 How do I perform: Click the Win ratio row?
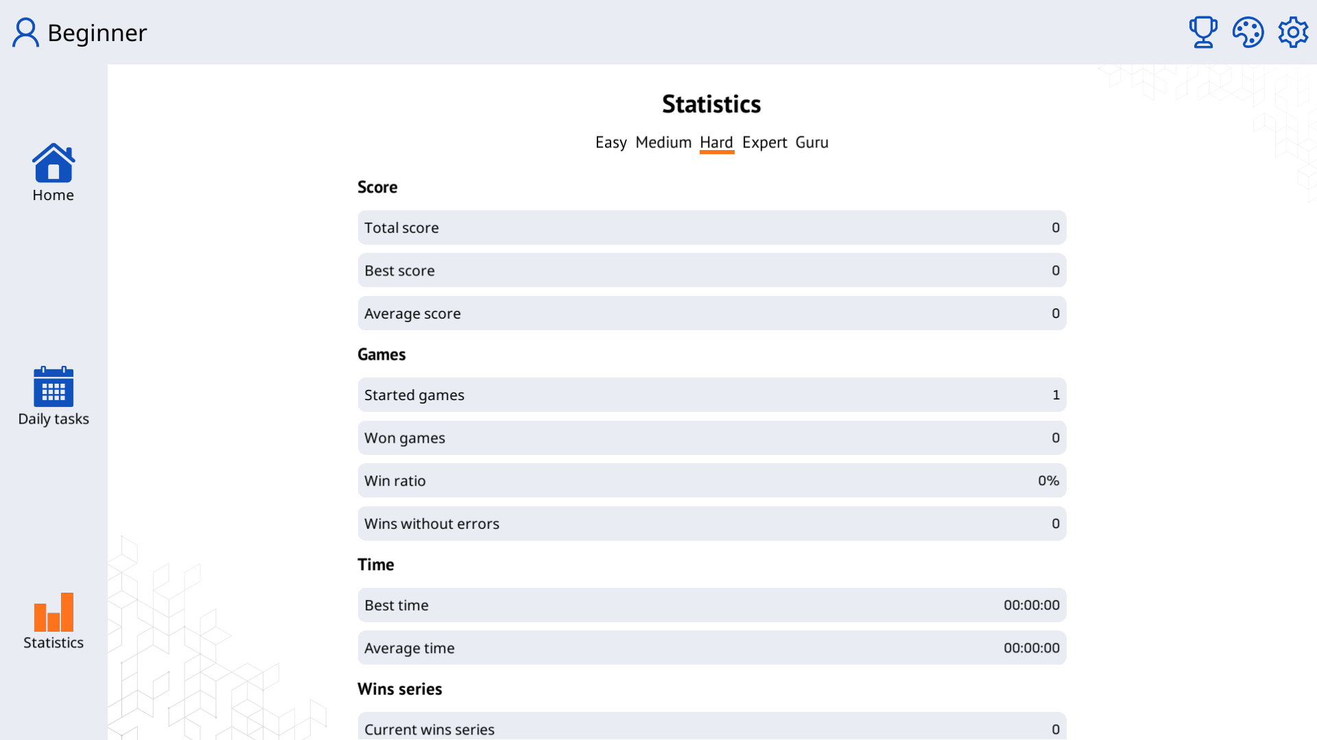[x=711, y=480]
